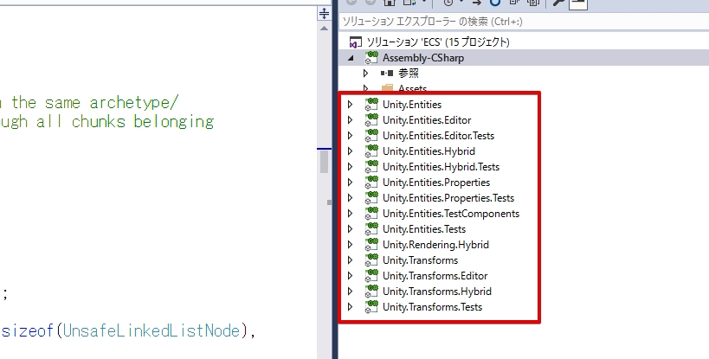Image resolution: width=709 pixels, height=359 pixels.
Task: Click the Unity.Entities.Hybrid project icon
Action: coord(371,151)
